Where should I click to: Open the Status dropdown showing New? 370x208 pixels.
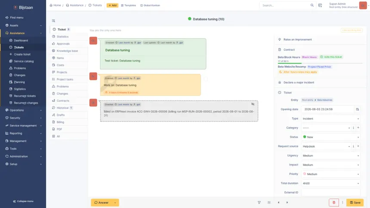(x=331, y=137)
